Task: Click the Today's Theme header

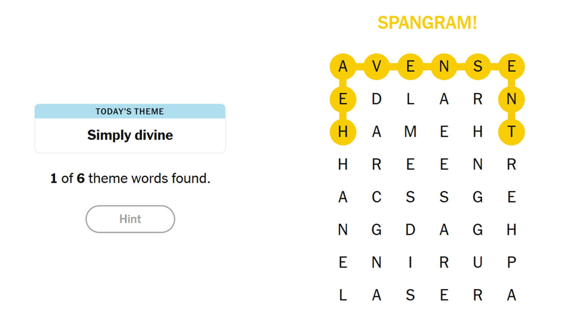Action: pos(130,111)
